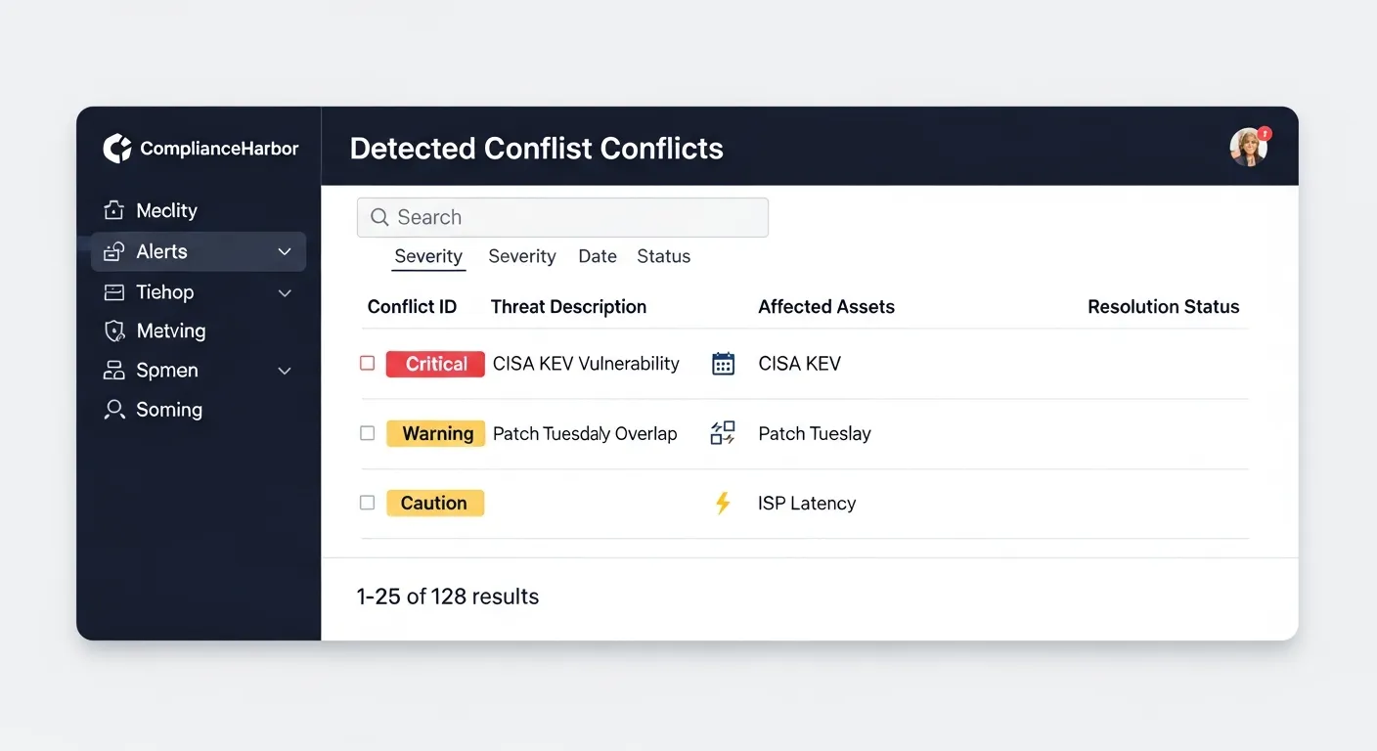Collapse the Spmen sidebar section
1377x751 pixels.
tap(284, 371)
